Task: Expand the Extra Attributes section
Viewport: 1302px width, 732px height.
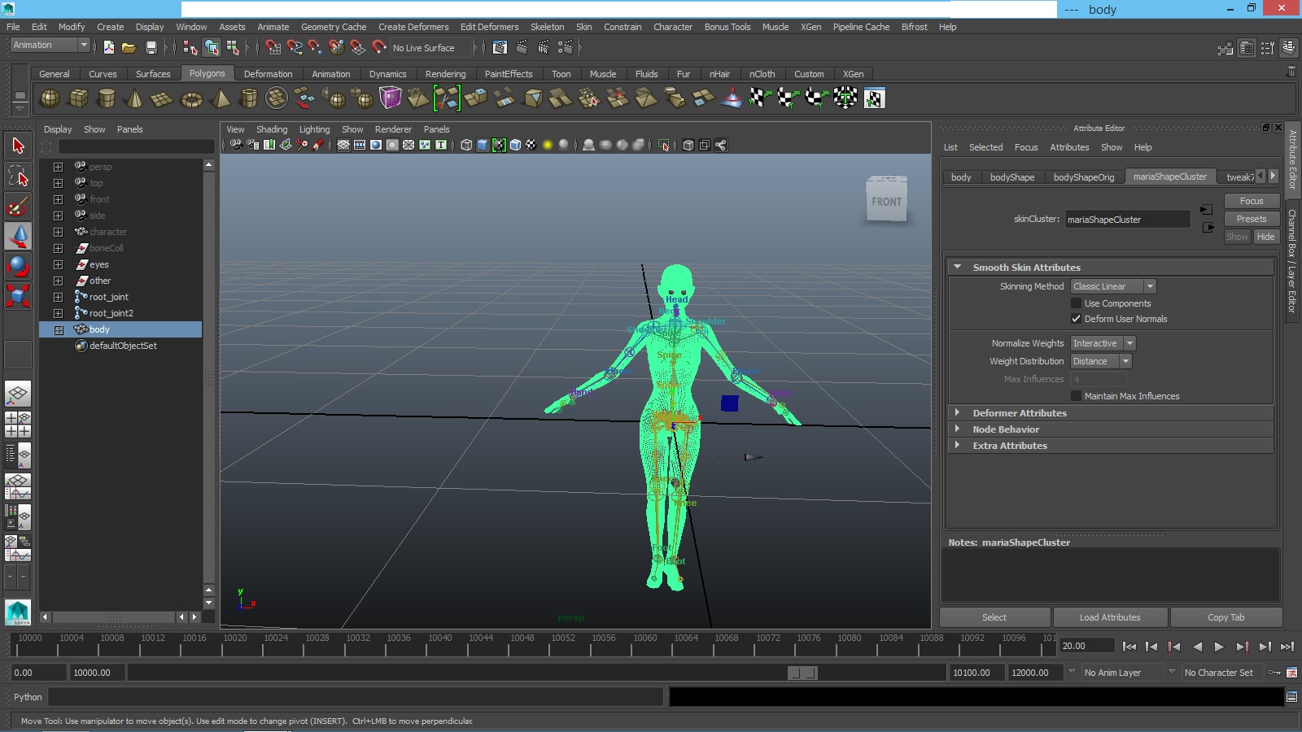Action: click(958, 446)
